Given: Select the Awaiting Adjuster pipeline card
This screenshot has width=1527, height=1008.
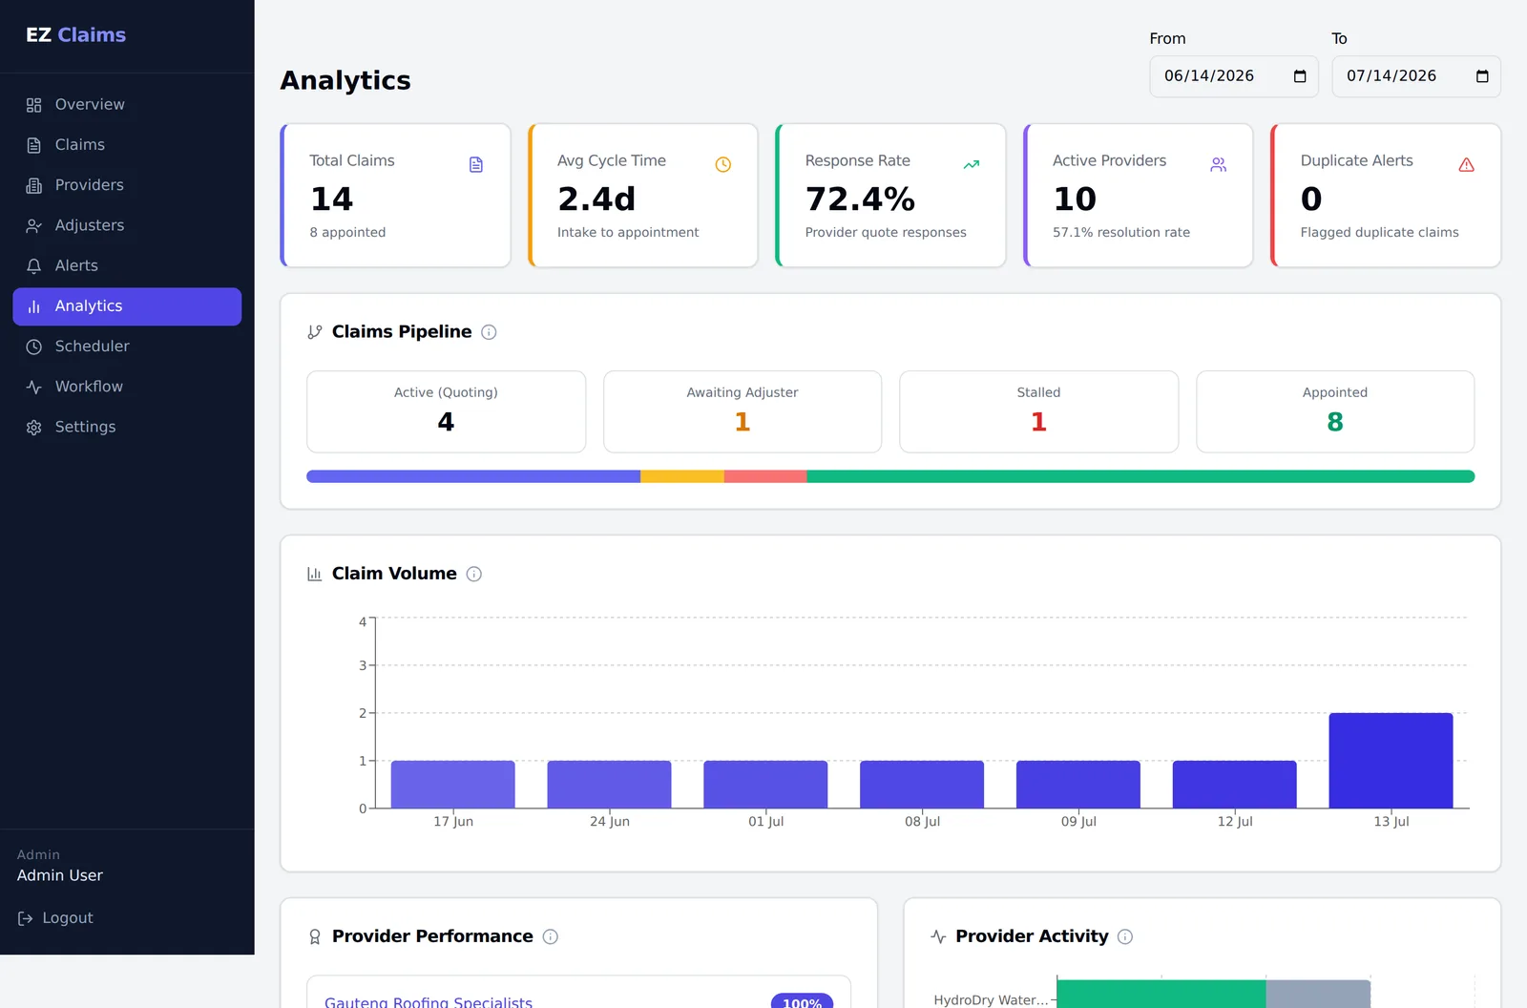Looking at the screenshot, I should (743, 411).
